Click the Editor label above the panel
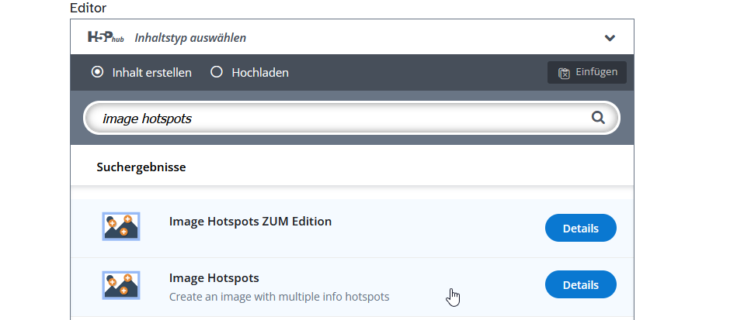Viewport: 737px width, 320px height. pyautogui.click(x=88, y=8)
